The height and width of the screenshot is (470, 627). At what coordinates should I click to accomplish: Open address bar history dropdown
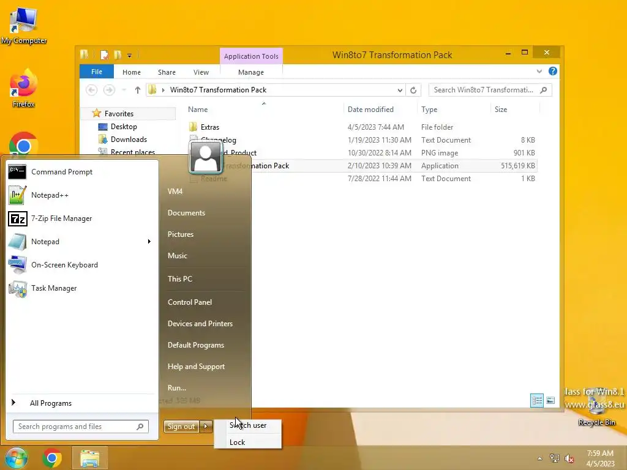click(400, 91)
